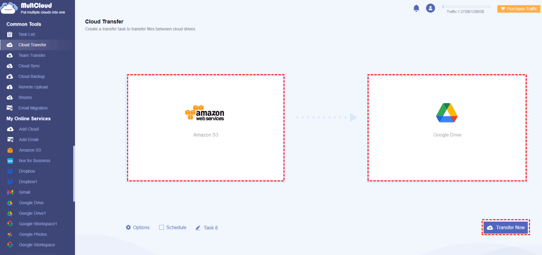The image size is (542, 255).
Task: Select Cloud Transfer in Common Tools
Action: click(x=32, y=45)
